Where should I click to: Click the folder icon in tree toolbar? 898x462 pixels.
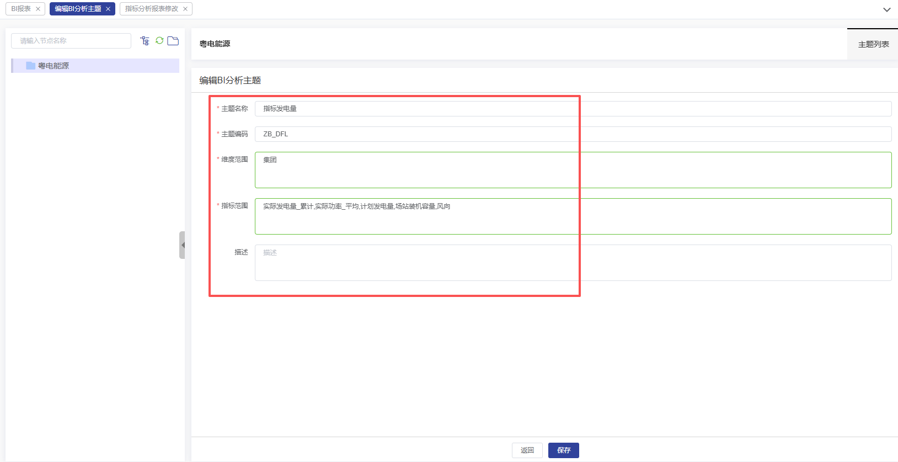173,41
